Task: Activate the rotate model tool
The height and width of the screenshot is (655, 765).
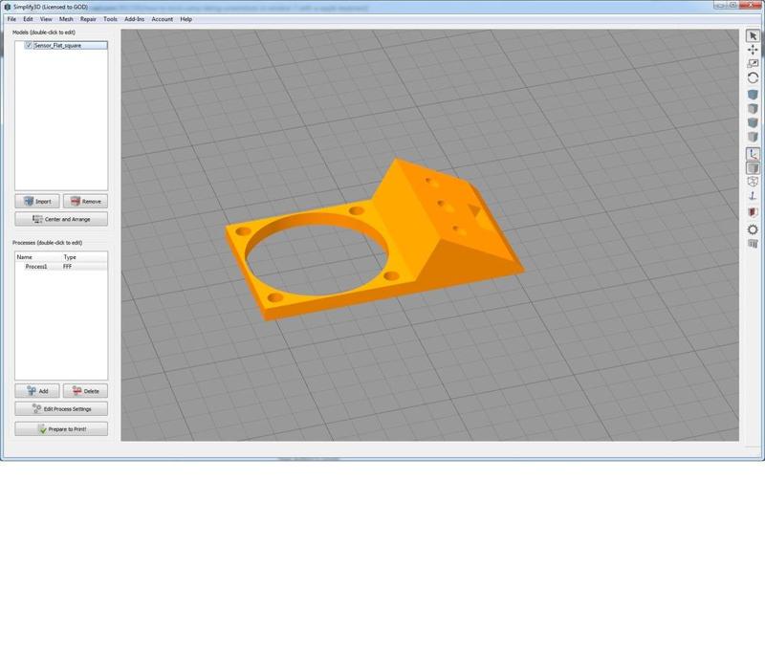Action: point(753,76)
